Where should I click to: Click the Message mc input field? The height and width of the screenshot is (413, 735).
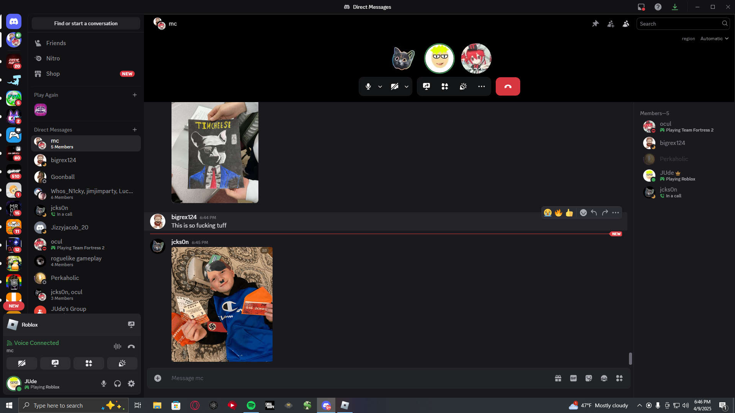coord(356,378)
